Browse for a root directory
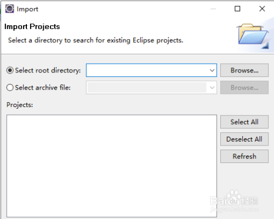 (244, 70)
